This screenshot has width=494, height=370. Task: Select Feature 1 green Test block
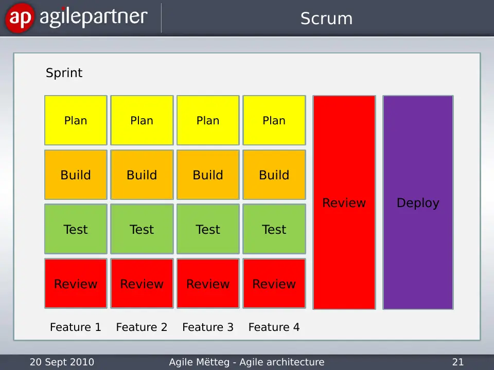point(76,229)
